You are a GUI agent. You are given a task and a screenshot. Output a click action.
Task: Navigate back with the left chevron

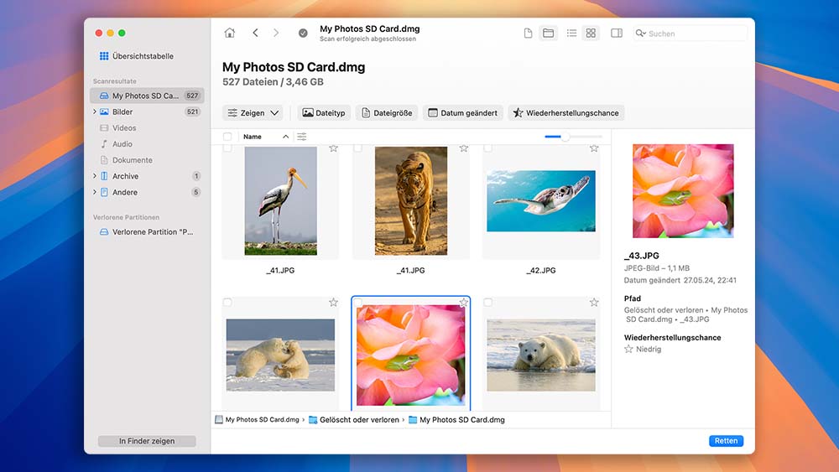[255, 34]
